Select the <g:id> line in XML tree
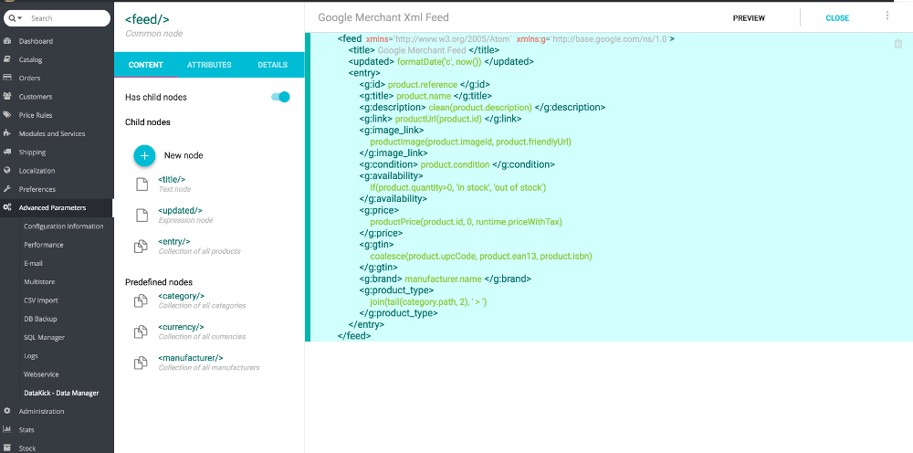Image resolution: width=913 pixels, height=453 pixels. pyautogui.click(x=425, y=84)
